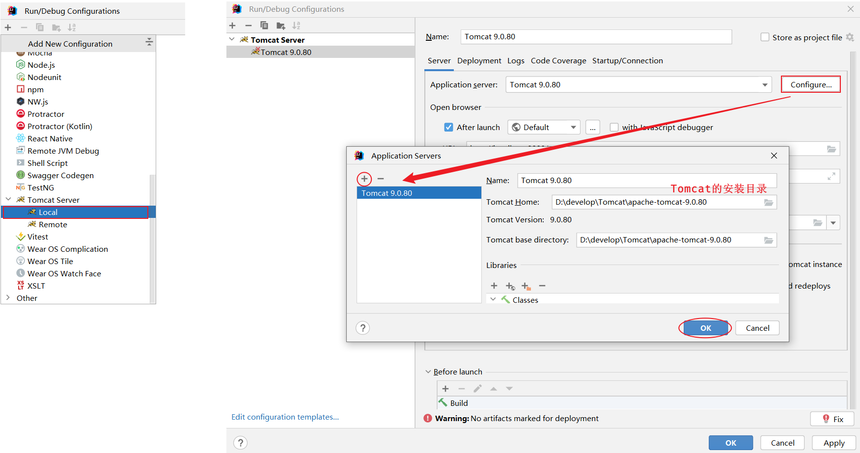Add a Before launch task with plus icon
This screenshot has width=860, height=453.
[x=445, y=389]
